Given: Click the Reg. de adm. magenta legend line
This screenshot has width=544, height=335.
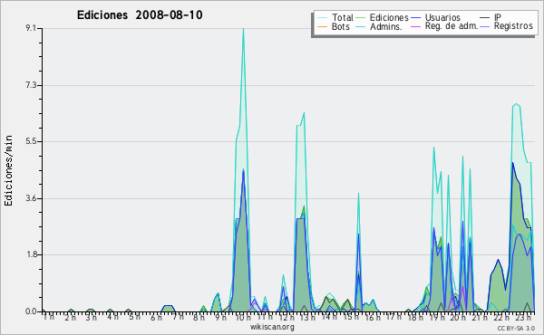Looking at the screenshot, I should [415, 26].
